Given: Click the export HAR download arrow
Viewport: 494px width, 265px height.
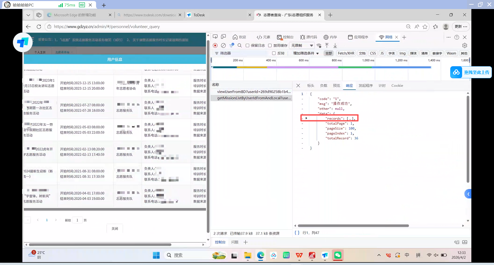Looking at the screenshot, I should (x=335, y=46).
